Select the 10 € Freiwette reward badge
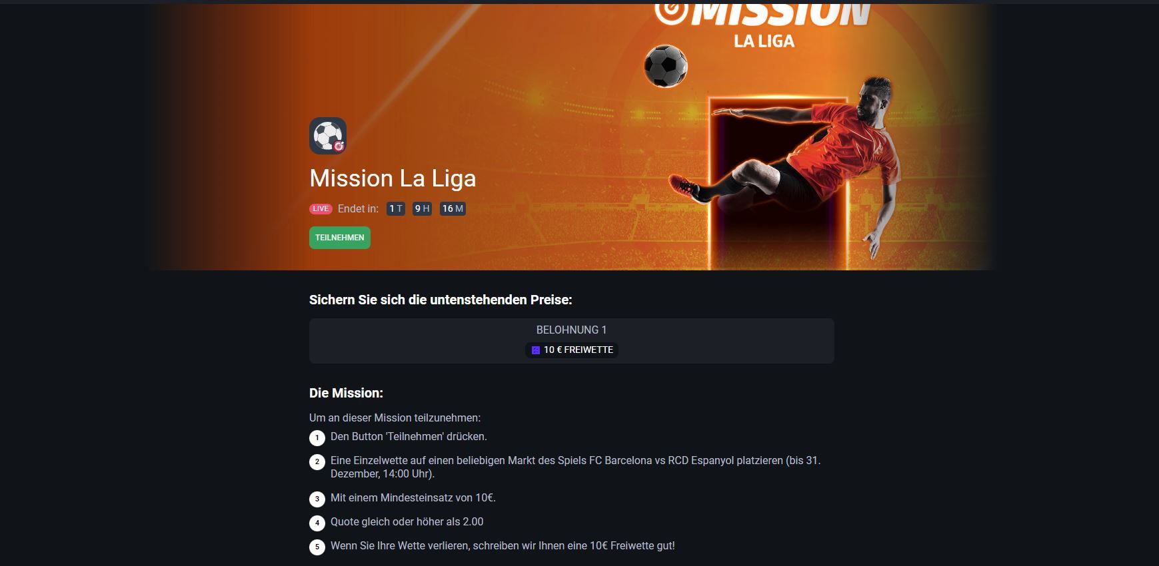 [572, 350]
